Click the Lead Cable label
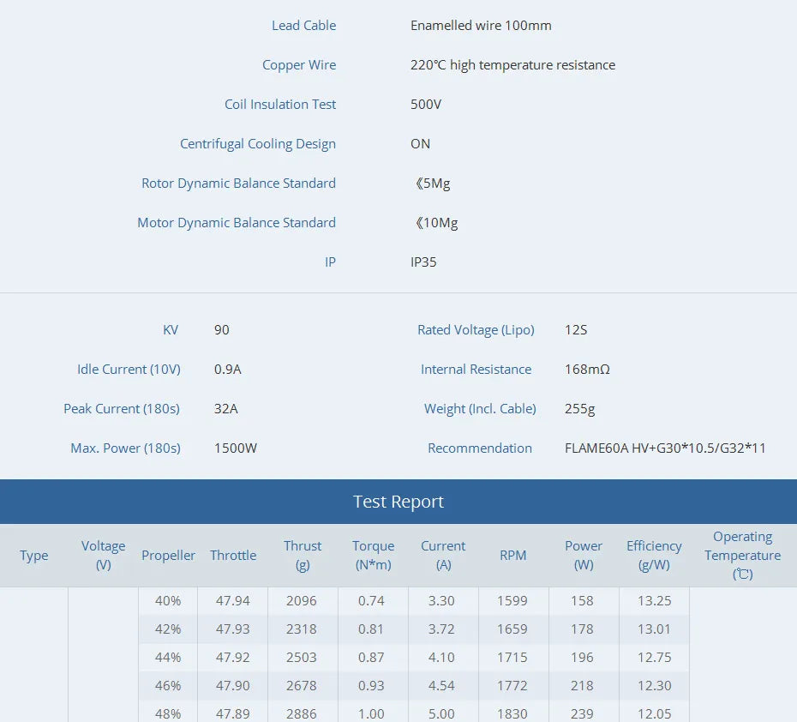 303,26
